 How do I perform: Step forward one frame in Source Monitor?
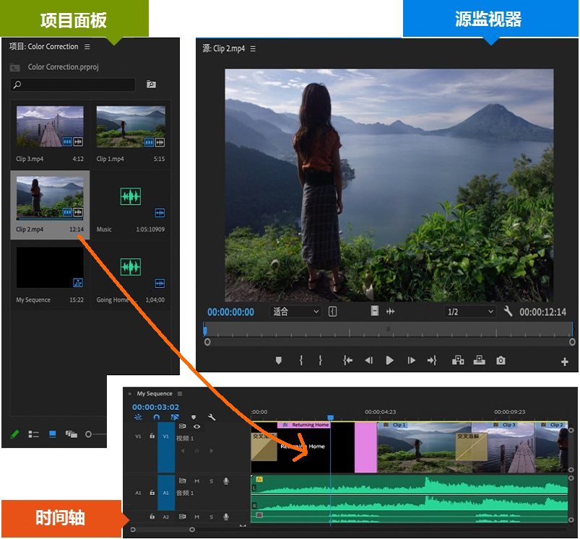click(x=411, y=360)
